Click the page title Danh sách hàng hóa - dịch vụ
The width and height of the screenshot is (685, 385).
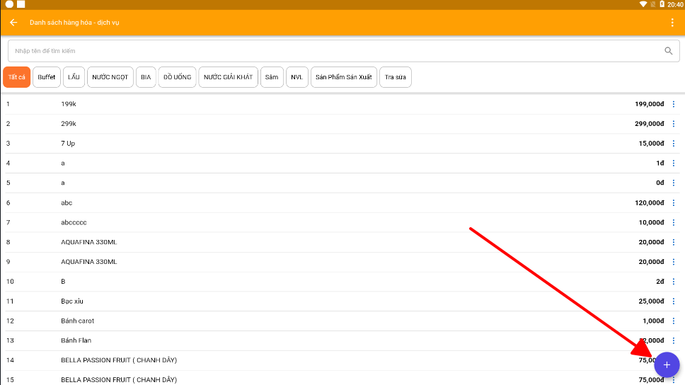[74, 22]
